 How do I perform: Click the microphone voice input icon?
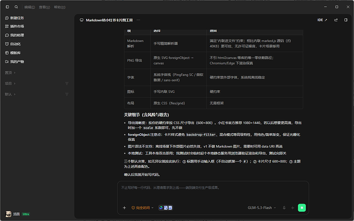284,208
